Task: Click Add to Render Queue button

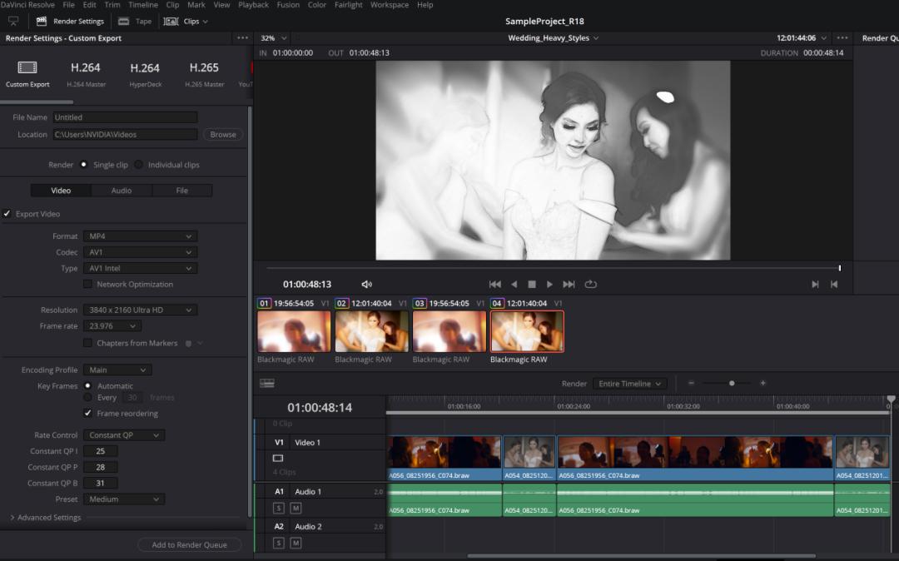Action: click(189, 545)
